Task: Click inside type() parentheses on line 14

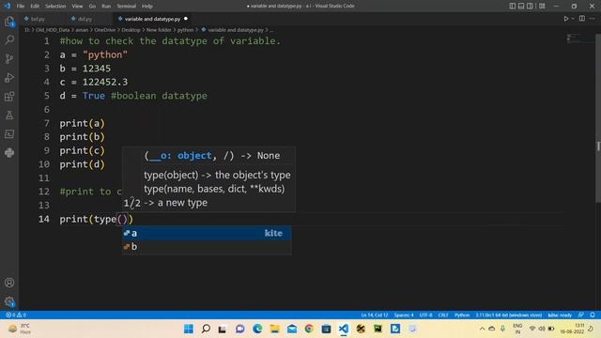Action: (x=122, y=219)
